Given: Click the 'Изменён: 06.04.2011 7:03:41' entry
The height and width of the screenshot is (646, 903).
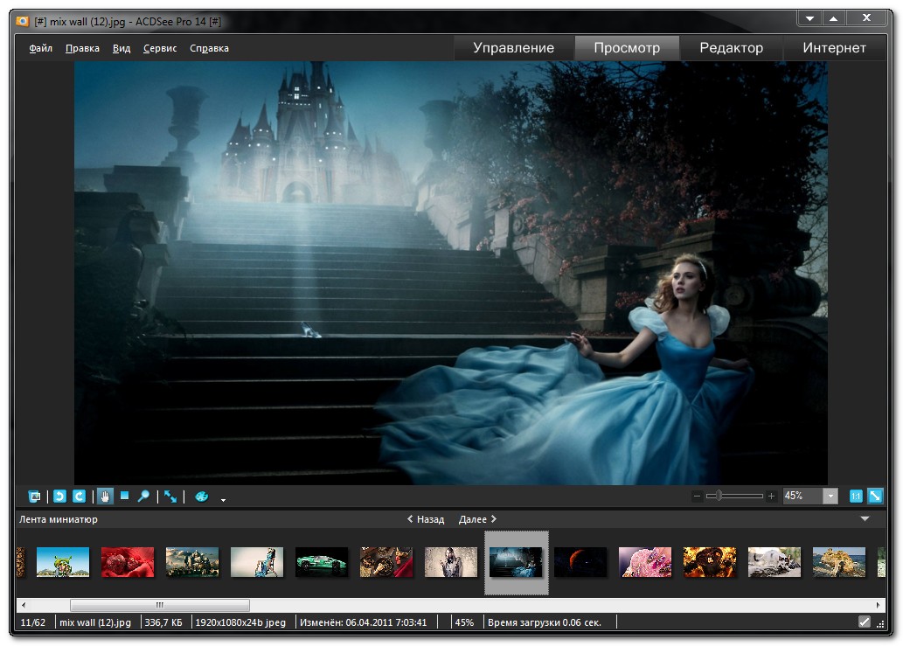Looking at the screenshot, I should click(364, 622).
